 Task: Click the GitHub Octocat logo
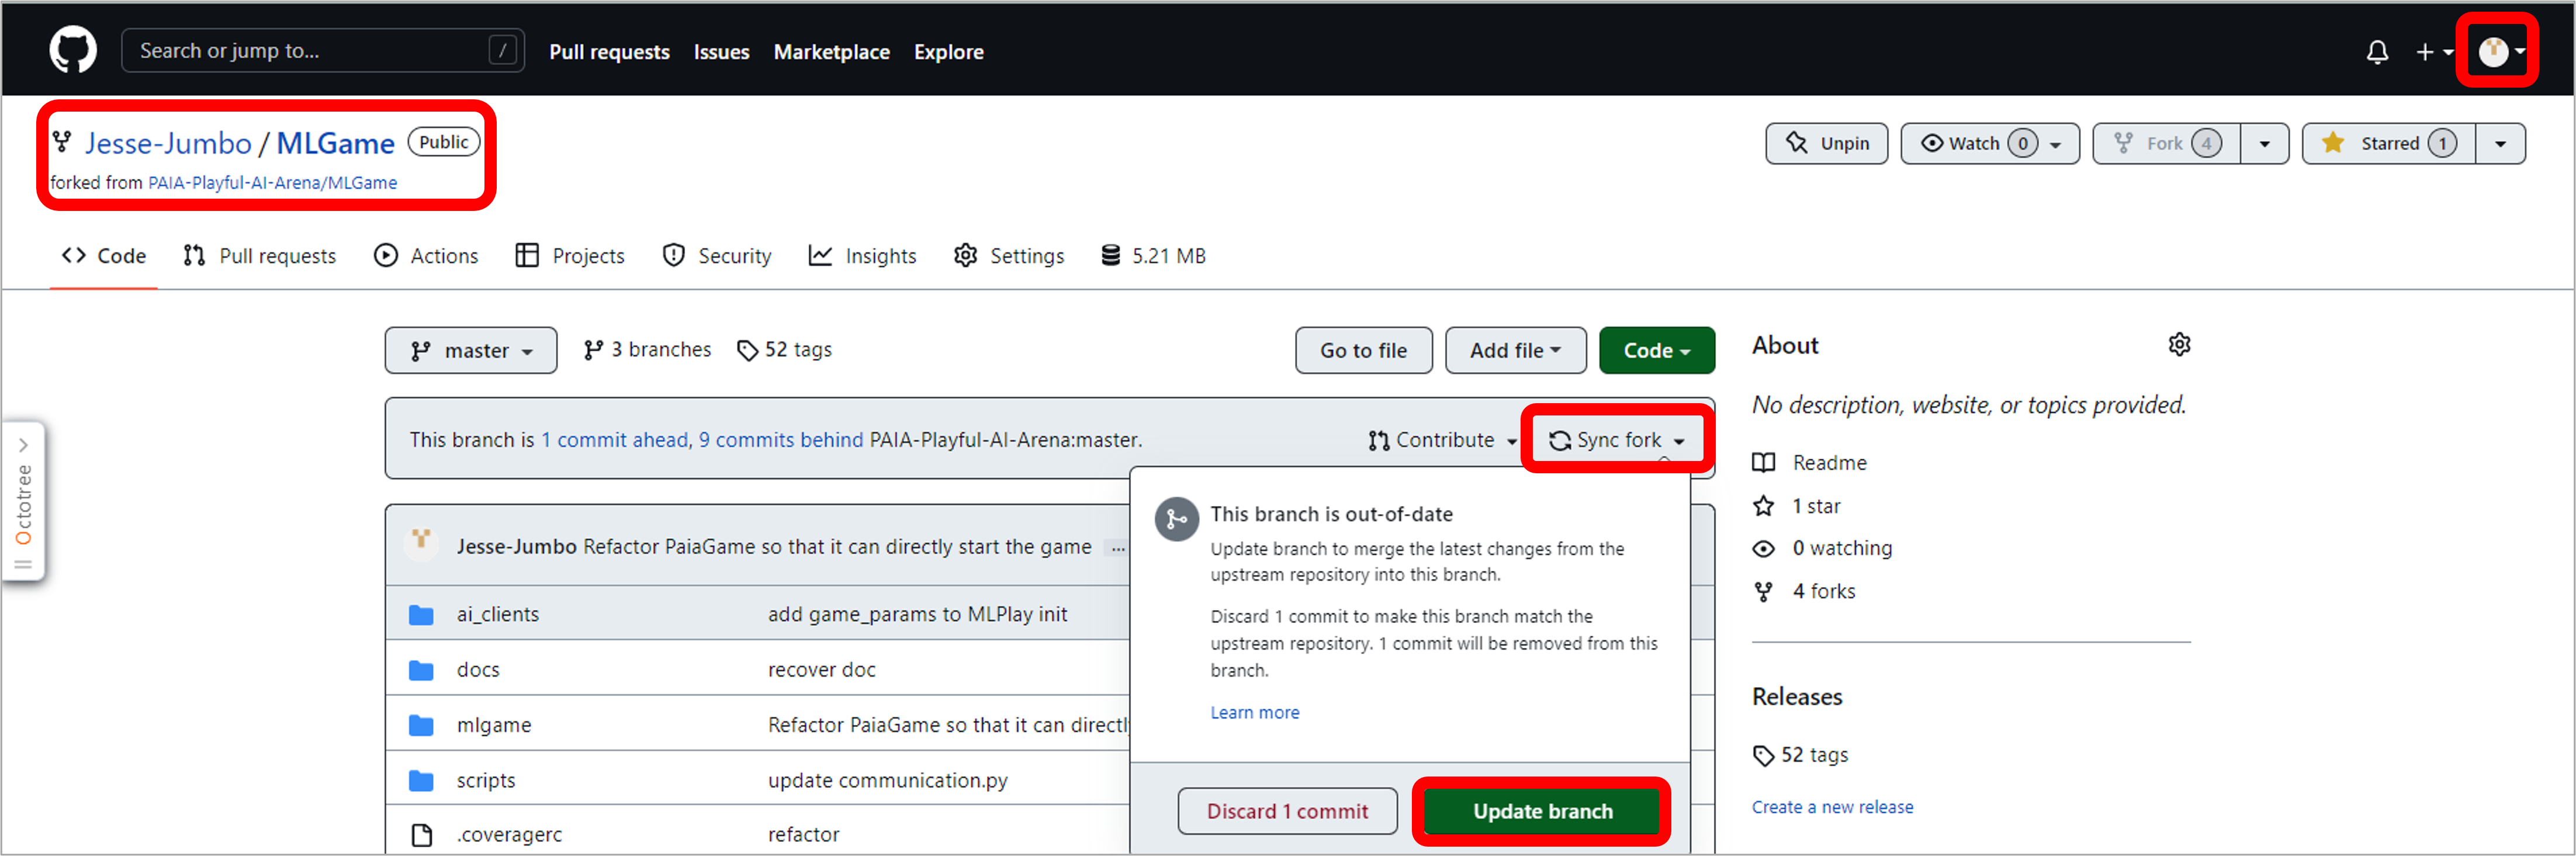point(73,51)
